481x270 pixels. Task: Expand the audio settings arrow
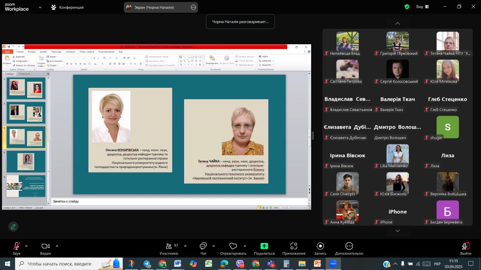click(x=26, y=246)
